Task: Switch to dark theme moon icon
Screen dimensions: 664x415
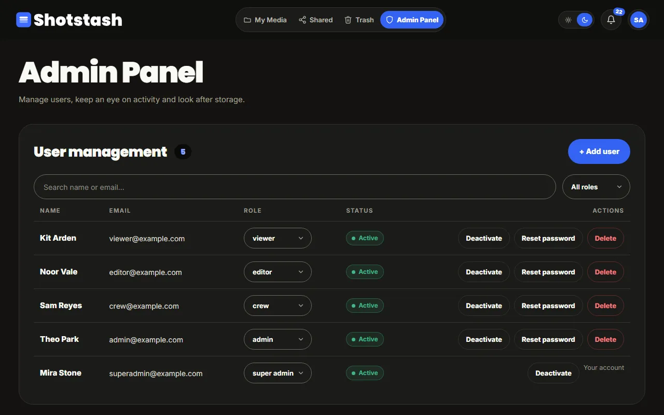Action: (x=585, y=20)
